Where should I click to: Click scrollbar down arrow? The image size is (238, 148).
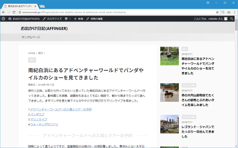pos(236,147)
